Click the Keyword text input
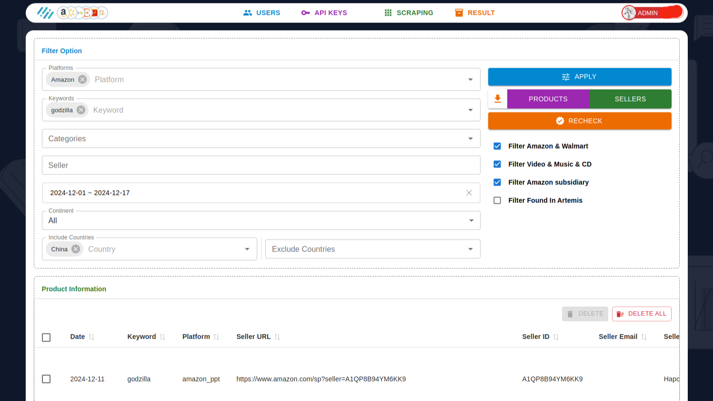Image resolution: width=713 pixels, height=401 pixels. 276,110
